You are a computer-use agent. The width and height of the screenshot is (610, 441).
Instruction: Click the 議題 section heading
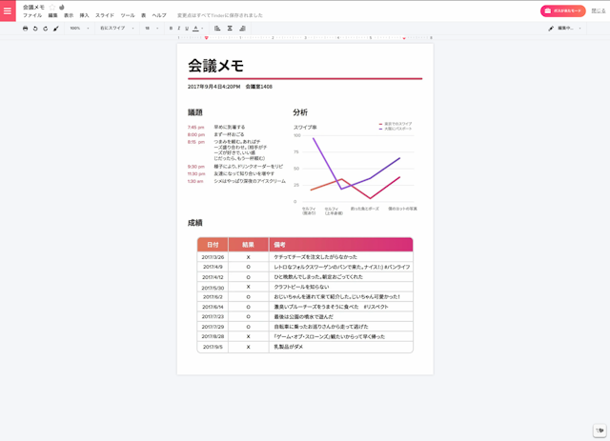pyautogui.click(x=194, y=112)
